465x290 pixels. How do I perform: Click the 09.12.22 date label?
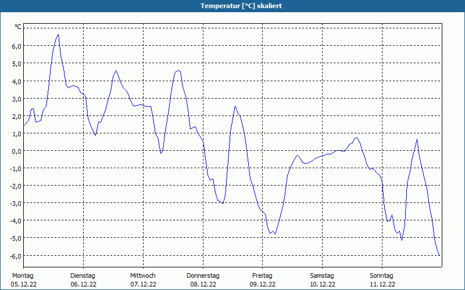click(263, 284)
